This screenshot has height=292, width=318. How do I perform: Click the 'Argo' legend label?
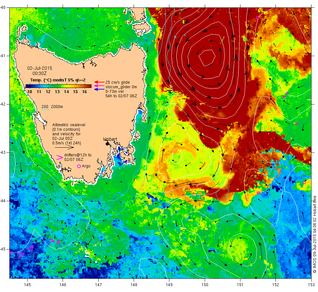tap(86, 166)
